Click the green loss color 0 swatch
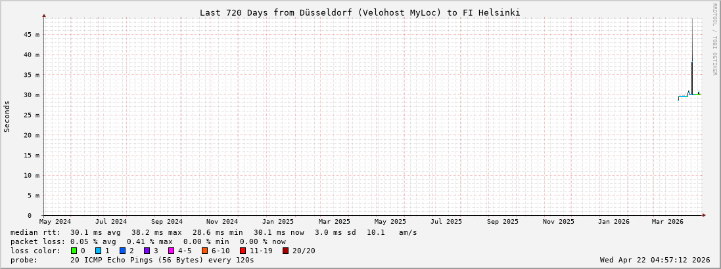Screen dimensions: 721x269 pyautogui.click(x=74, y=251)
